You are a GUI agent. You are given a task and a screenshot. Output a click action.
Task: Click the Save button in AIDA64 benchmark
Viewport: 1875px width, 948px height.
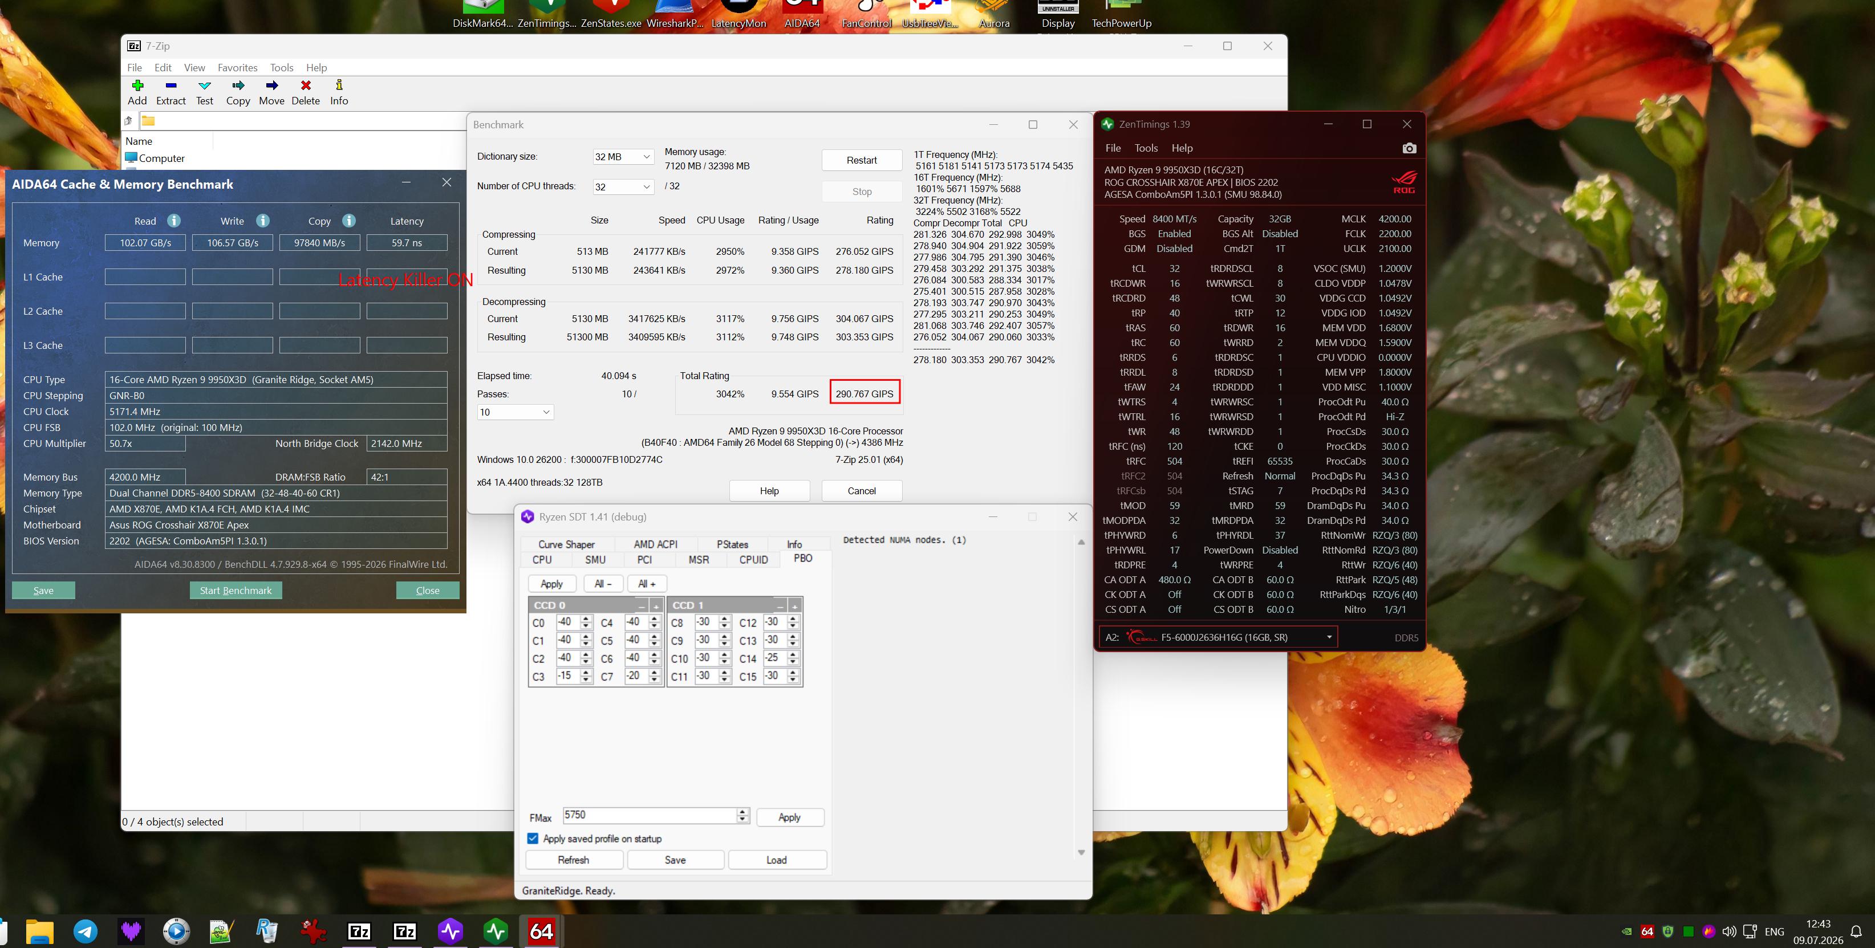click(44, 590)
